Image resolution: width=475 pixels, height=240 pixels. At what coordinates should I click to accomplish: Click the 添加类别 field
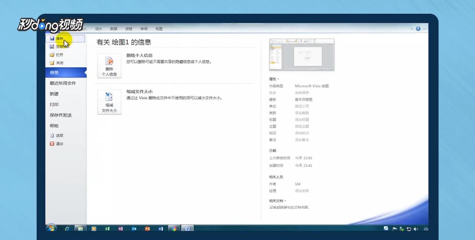click(x=302, y=113)
